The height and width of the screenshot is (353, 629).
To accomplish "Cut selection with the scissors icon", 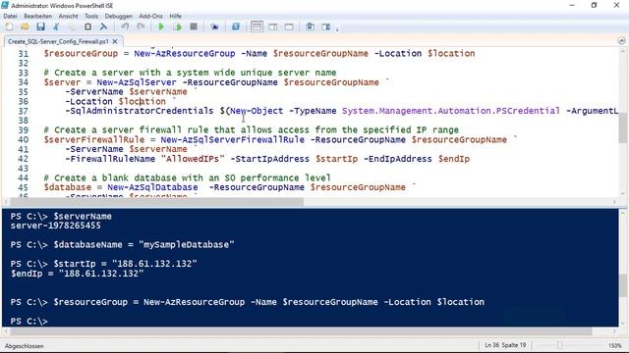I will click(x=56, y=26).
